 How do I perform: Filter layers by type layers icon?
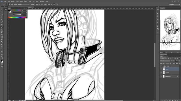tap(173, 58)
